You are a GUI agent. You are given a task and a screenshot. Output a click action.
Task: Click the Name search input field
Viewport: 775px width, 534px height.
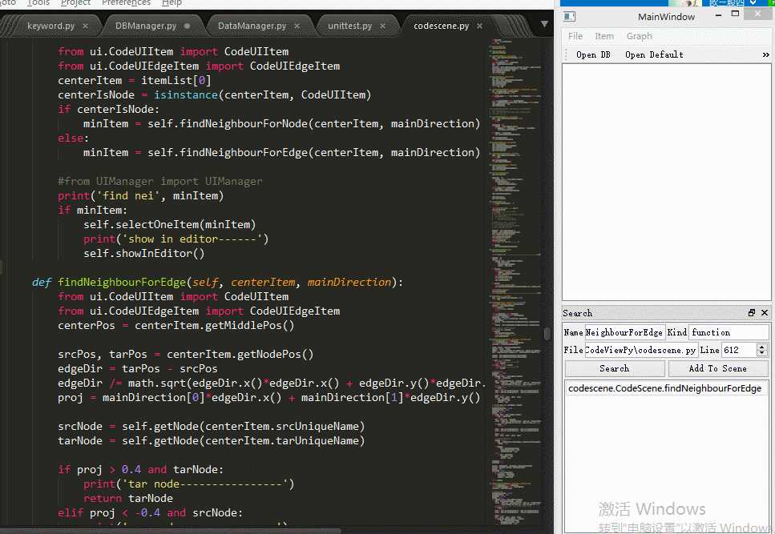(x=625, y=332)
